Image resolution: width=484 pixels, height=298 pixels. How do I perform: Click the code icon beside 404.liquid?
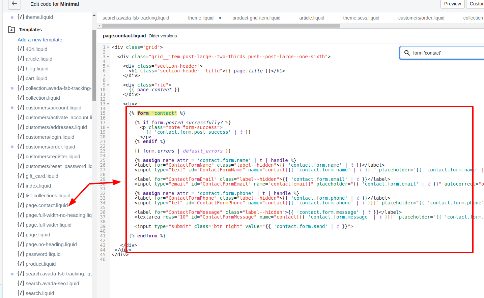21,49
